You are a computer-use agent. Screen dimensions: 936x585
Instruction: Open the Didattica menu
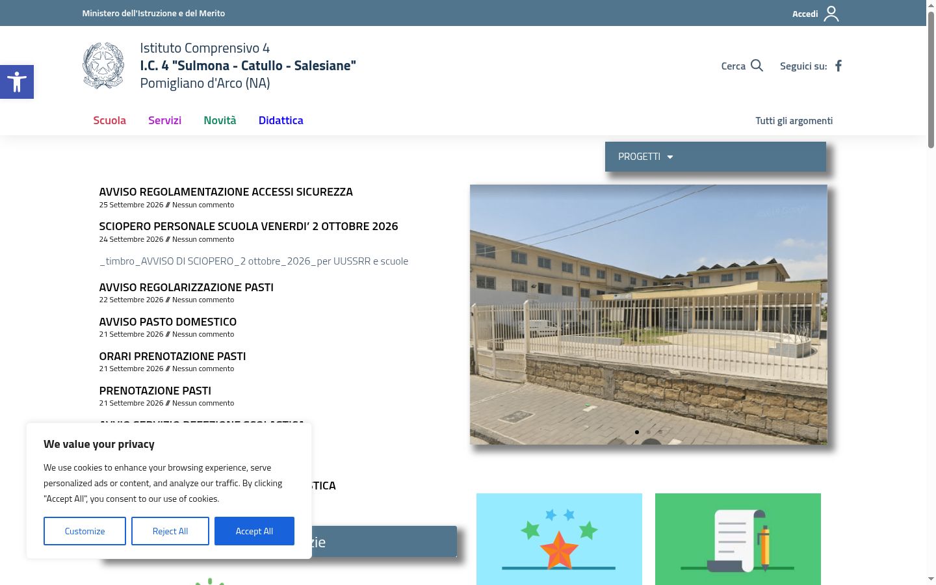[281, 120]
